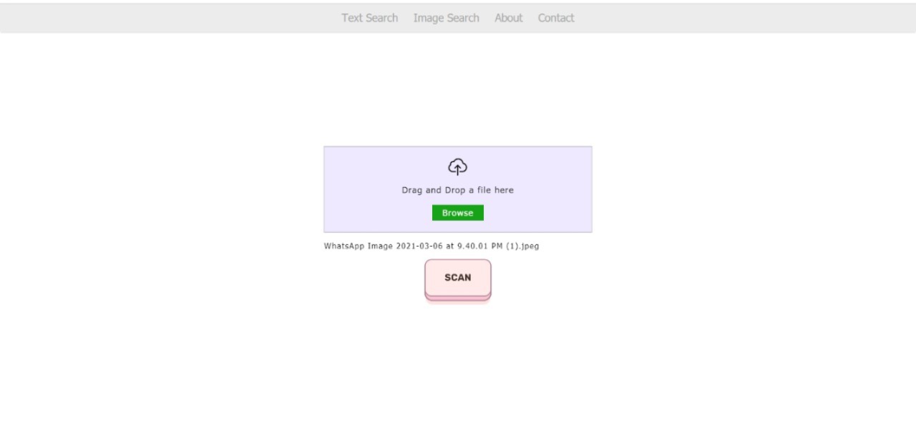Click the Drag and Drop file text

[x=458, y=190]
